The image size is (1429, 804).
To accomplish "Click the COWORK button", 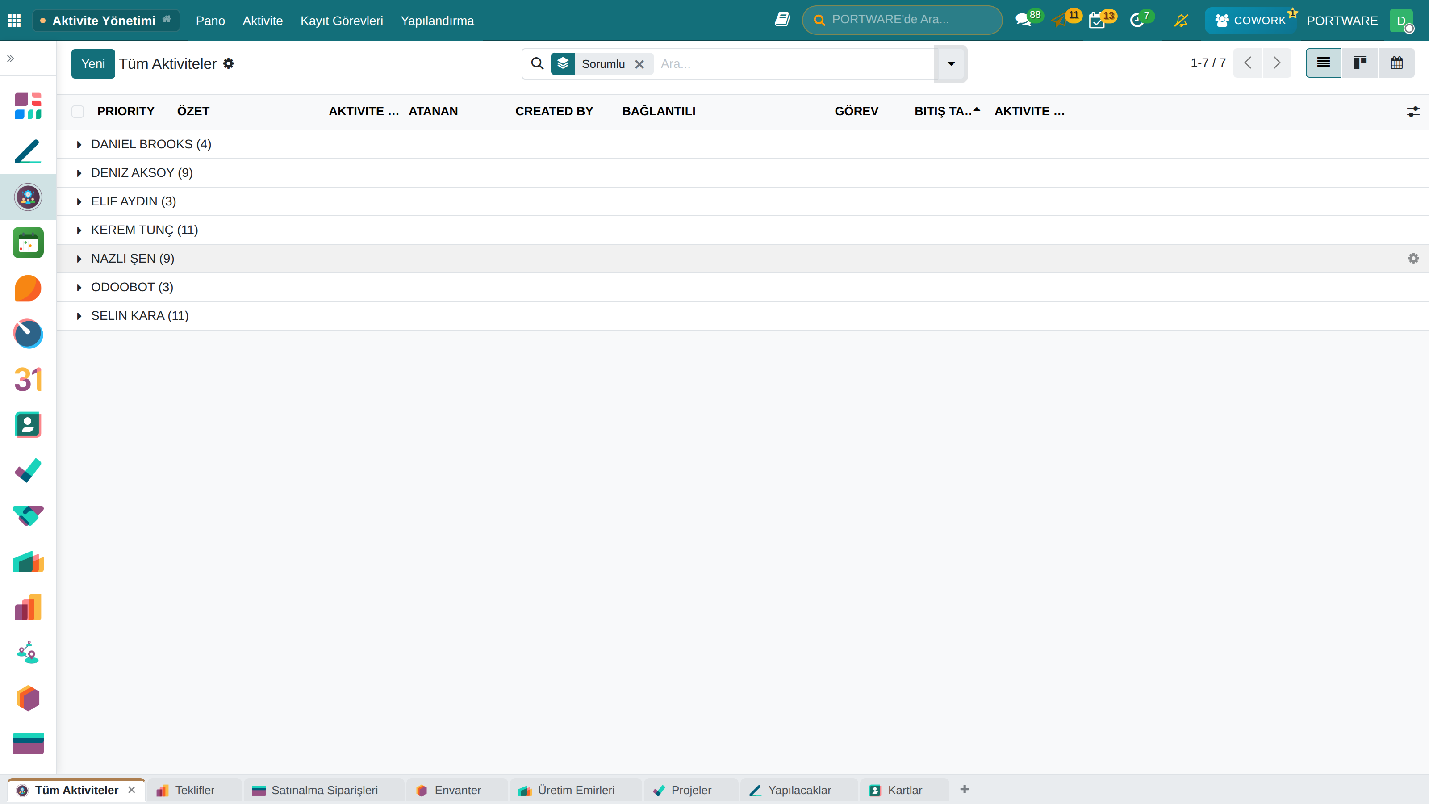I will [x=1250, y=21].
